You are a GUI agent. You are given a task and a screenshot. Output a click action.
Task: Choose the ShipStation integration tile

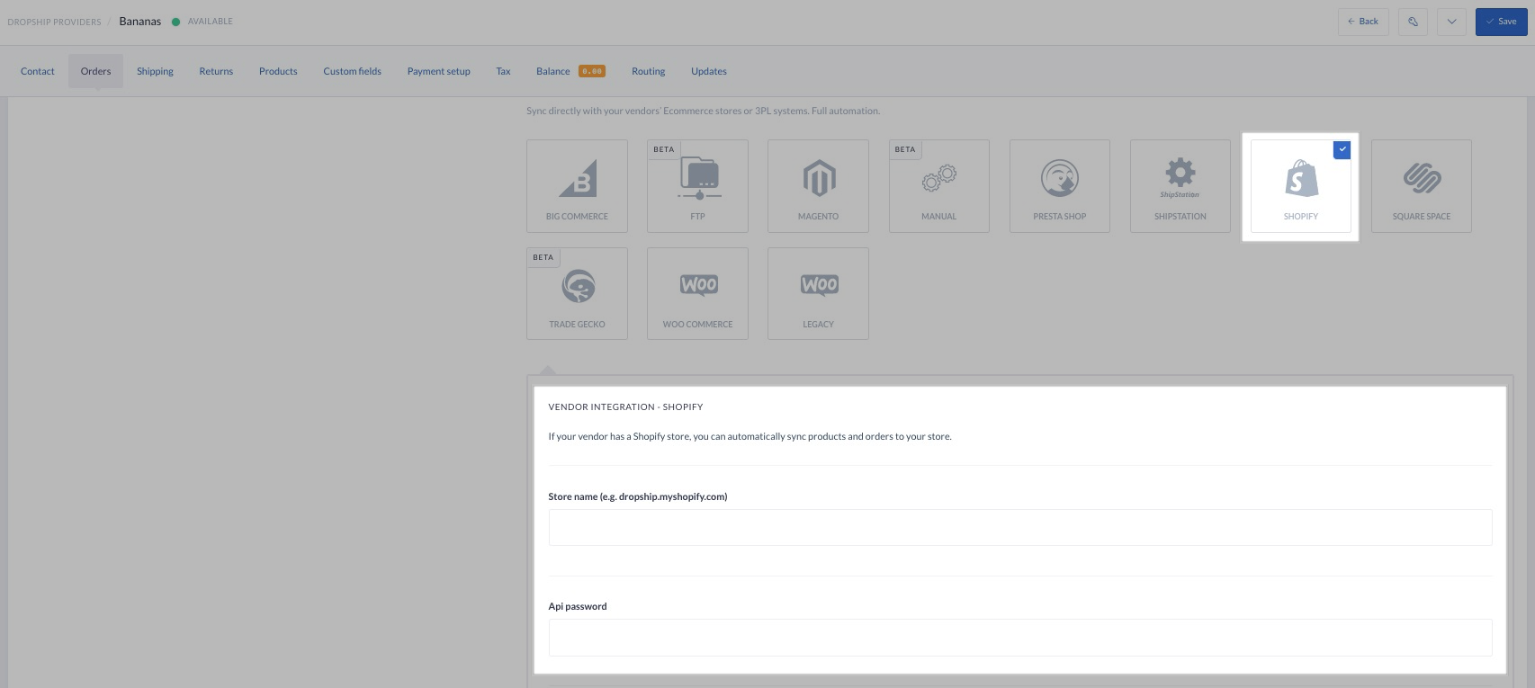pyautogui.click(x=1180, y=186)
